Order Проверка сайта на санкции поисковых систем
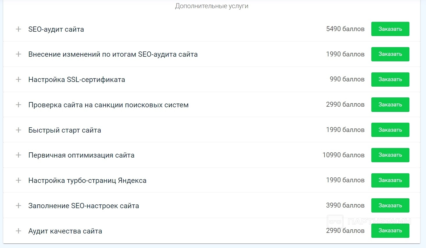The height and width of the screenshot is (248, 426). pyautogui.click(x=390, y=105)
